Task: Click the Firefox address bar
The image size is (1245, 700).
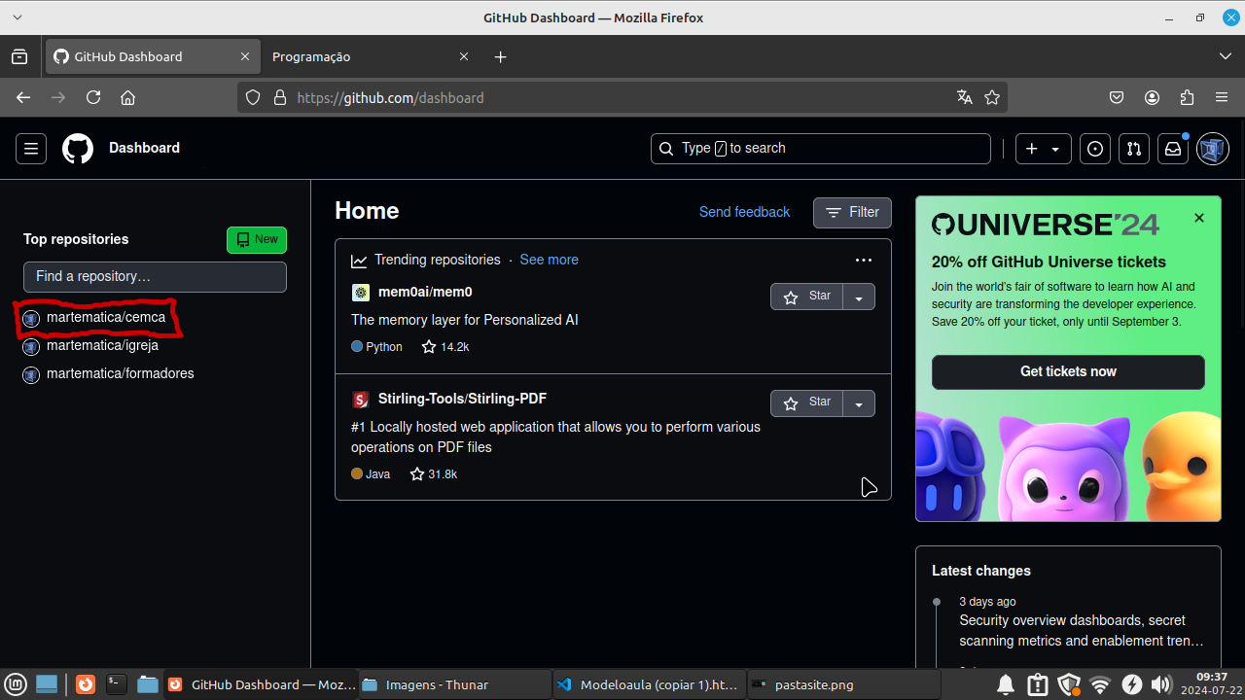Action: tap(622, 97)
